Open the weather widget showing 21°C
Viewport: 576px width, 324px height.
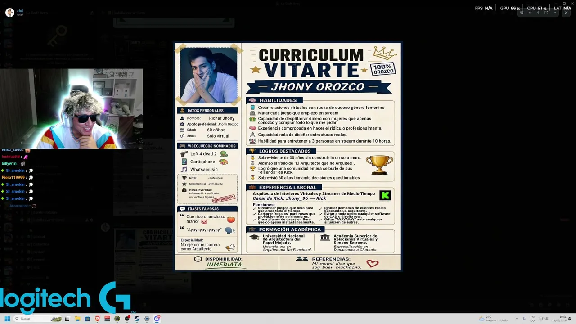coord(493,319)
